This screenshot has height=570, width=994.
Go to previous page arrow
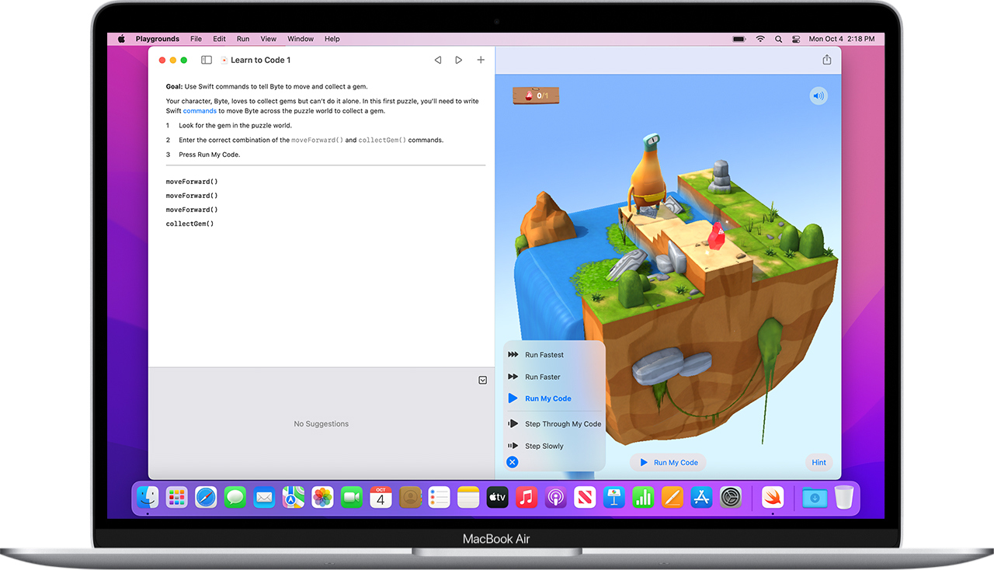click(437, 60)
